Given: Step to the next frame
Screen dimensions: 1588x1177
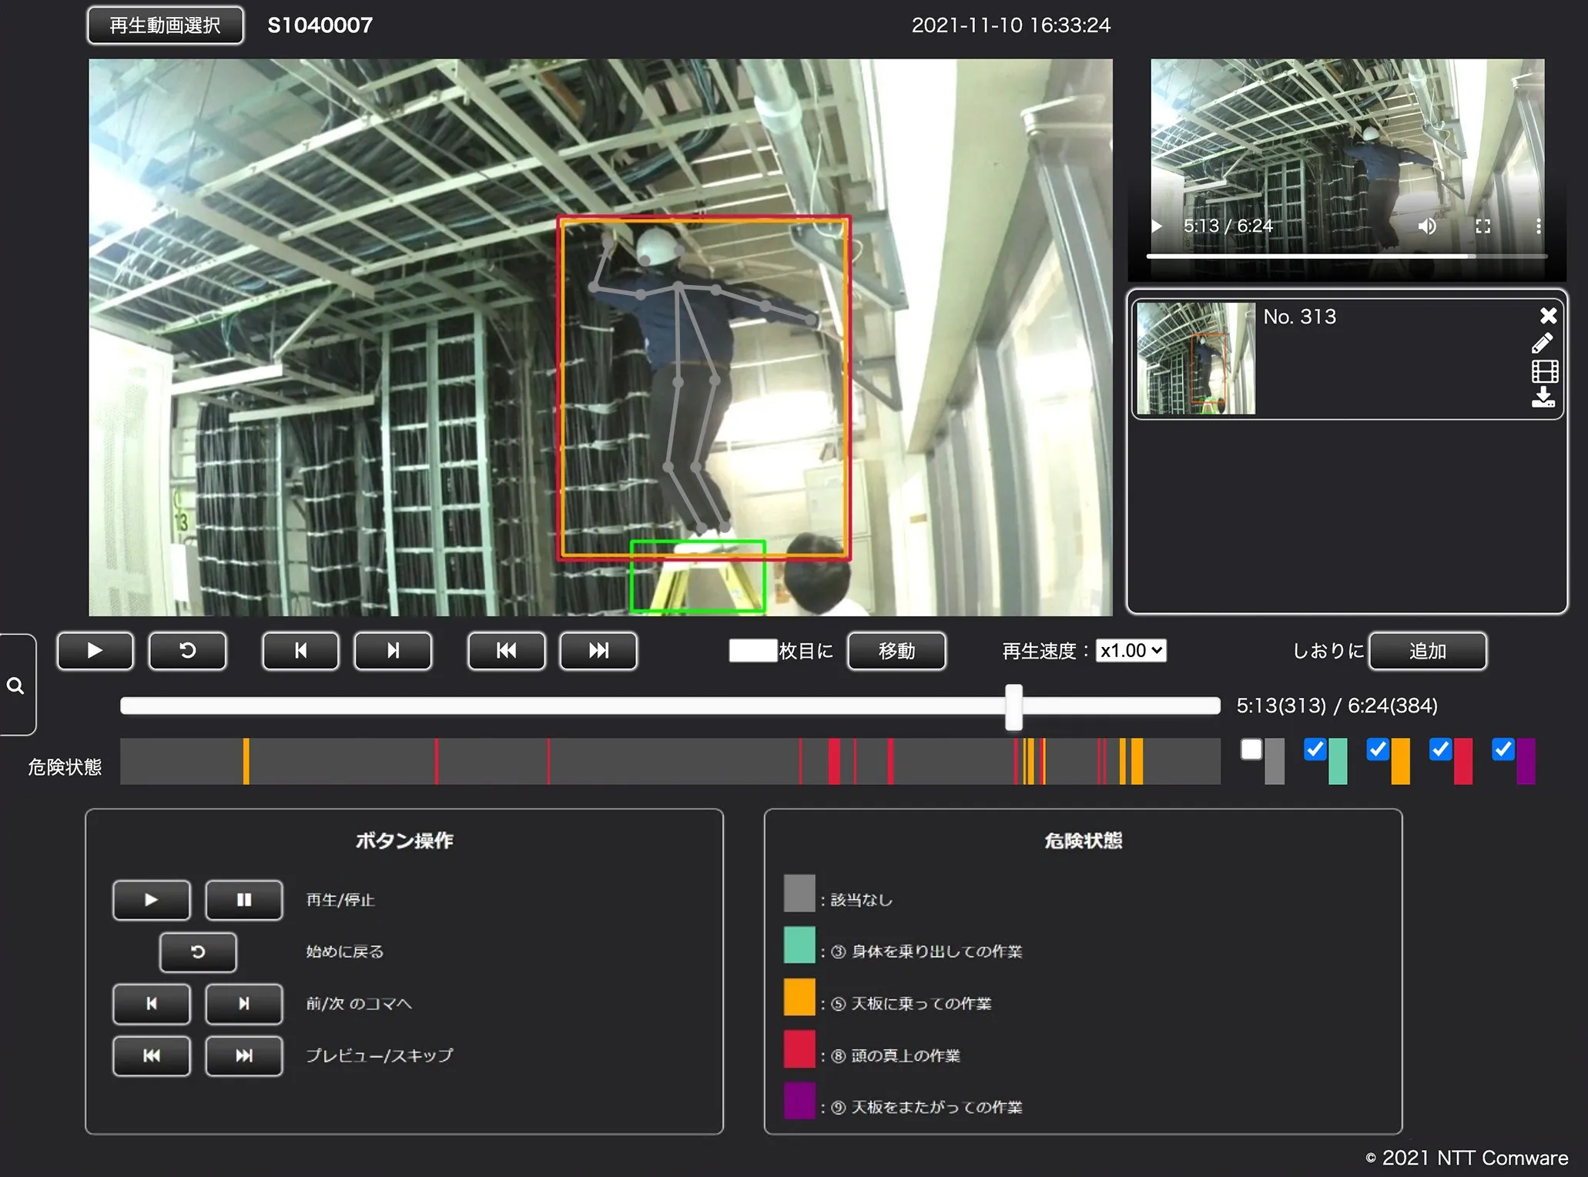Looking at the screenshot, I should tap(393, 651).
